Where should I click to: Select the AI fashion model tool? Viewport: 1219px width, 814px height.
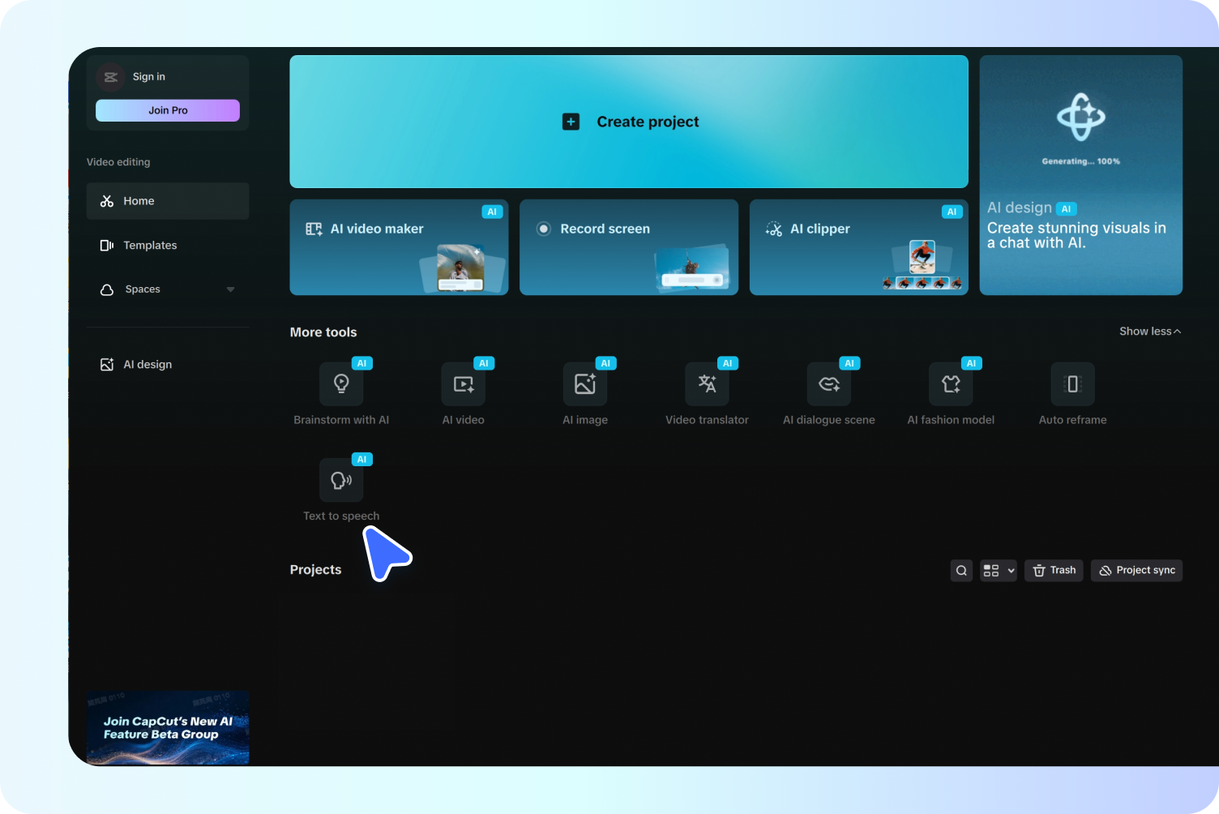(950, 393)
